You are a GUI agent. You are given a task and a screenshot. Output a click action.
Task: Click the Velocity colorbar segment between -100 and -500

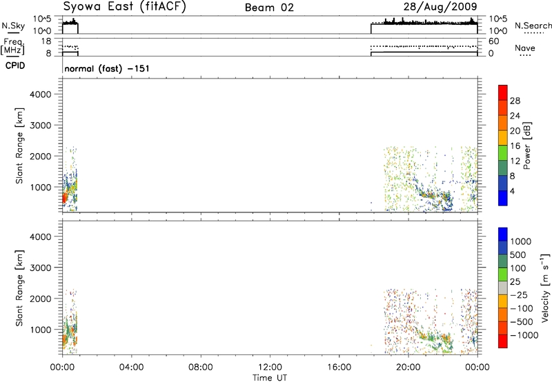point(503,314)
